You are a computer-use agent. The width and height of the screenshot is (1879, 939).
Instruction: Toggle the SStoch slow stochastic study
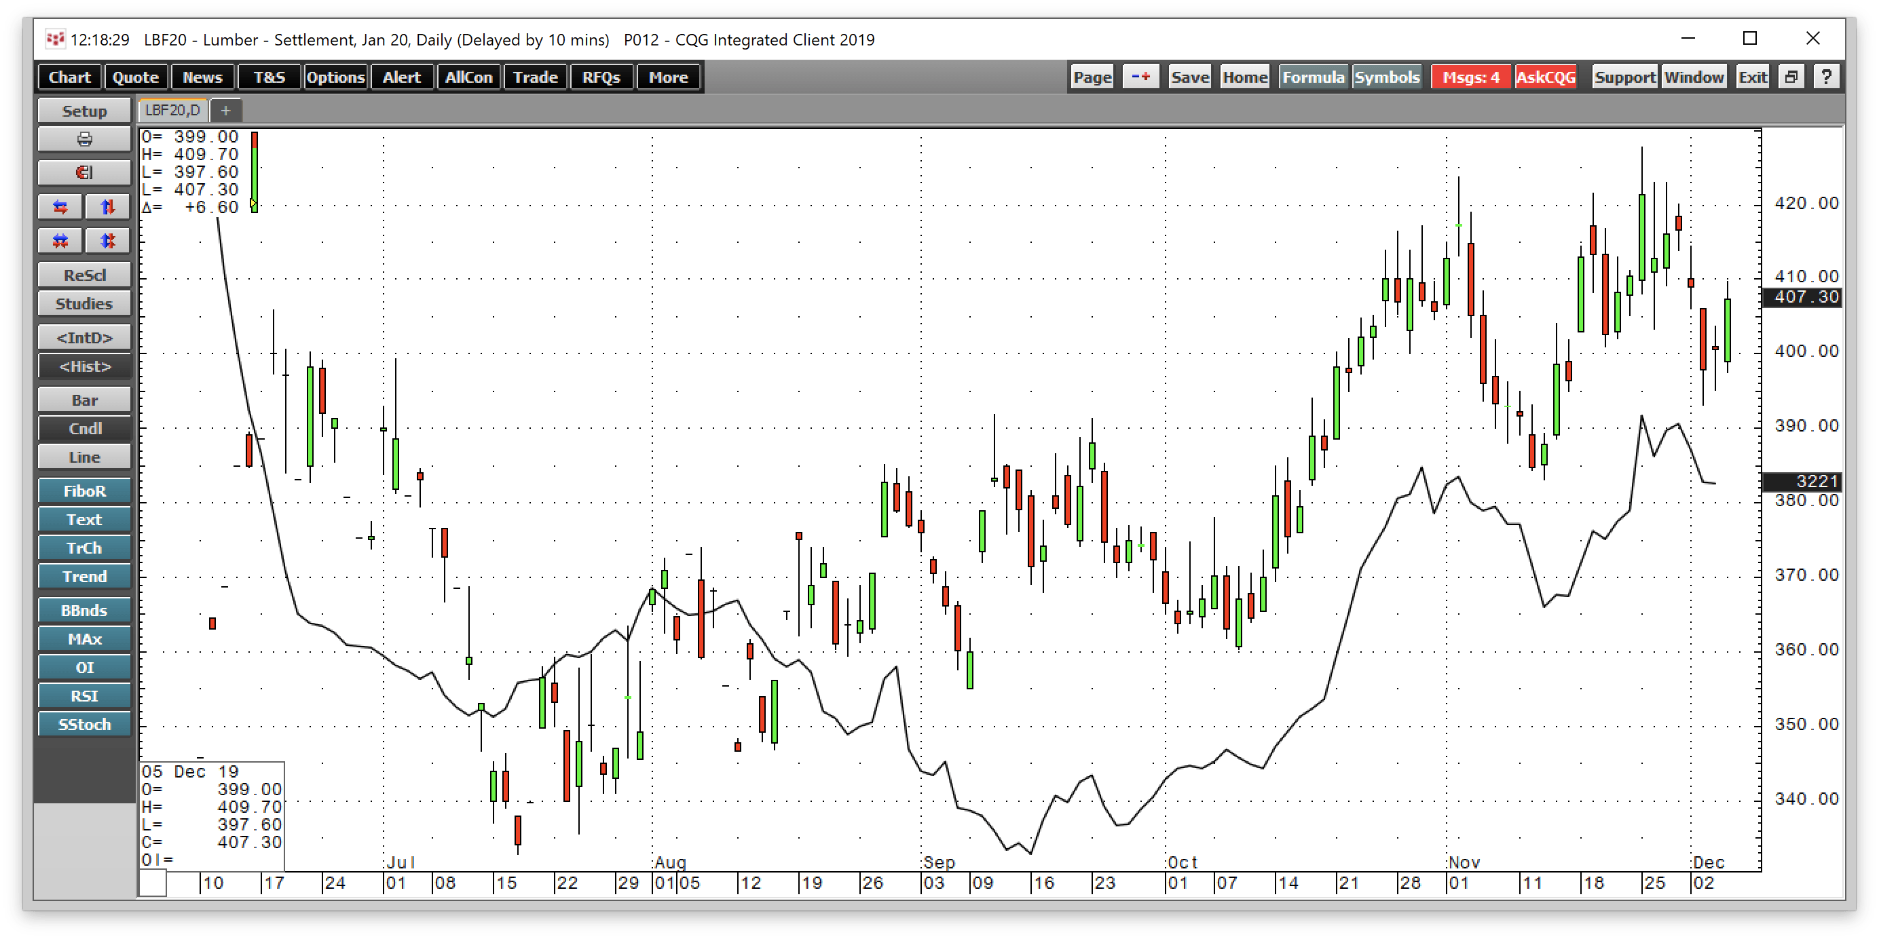pos(84,724)
